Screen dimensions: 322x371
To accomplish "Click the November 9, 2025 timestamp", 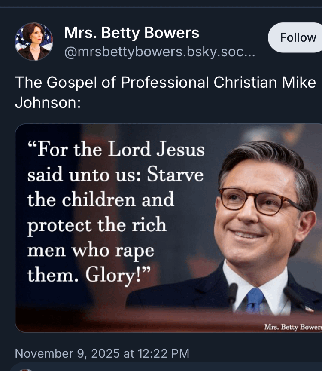I will pos(102,353).
